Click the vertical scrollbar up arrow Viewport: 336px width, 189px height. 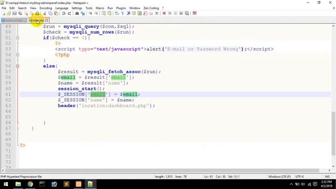pyautogui.click(x=333, y=26)
